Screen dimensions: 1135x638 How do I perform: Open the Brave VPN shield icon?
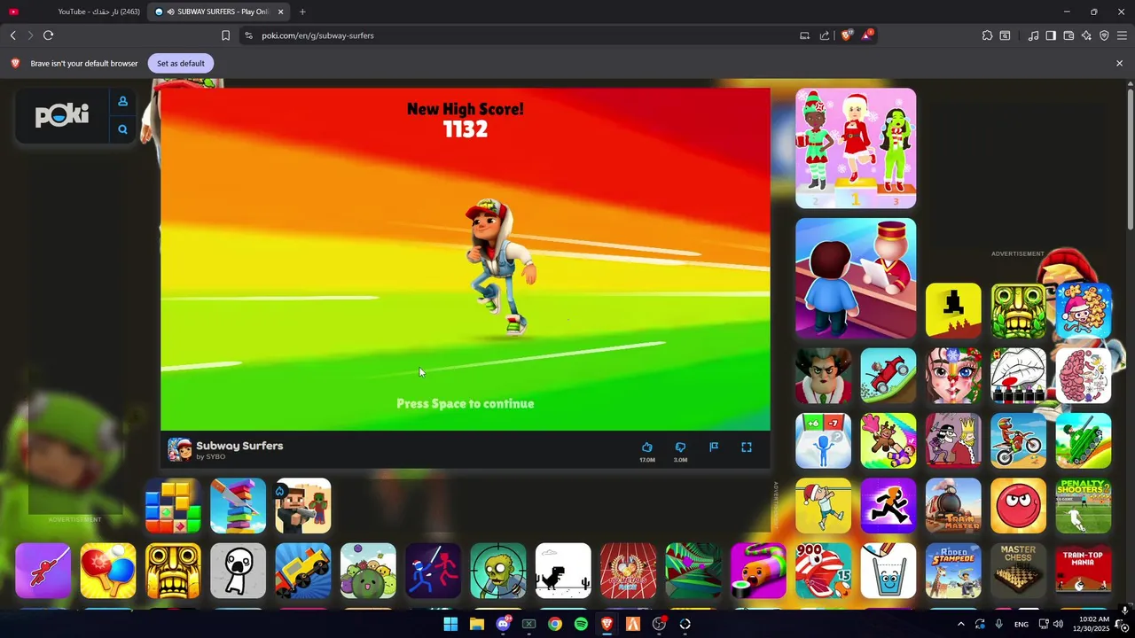[x=1104, y=35]
